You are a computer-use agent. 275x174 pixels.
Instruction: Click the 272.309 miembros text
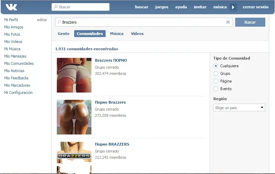110,115
